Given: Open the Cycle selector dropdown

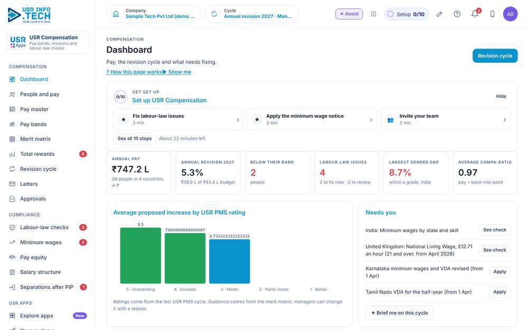Looking at the screenshot, I should 251,14.
